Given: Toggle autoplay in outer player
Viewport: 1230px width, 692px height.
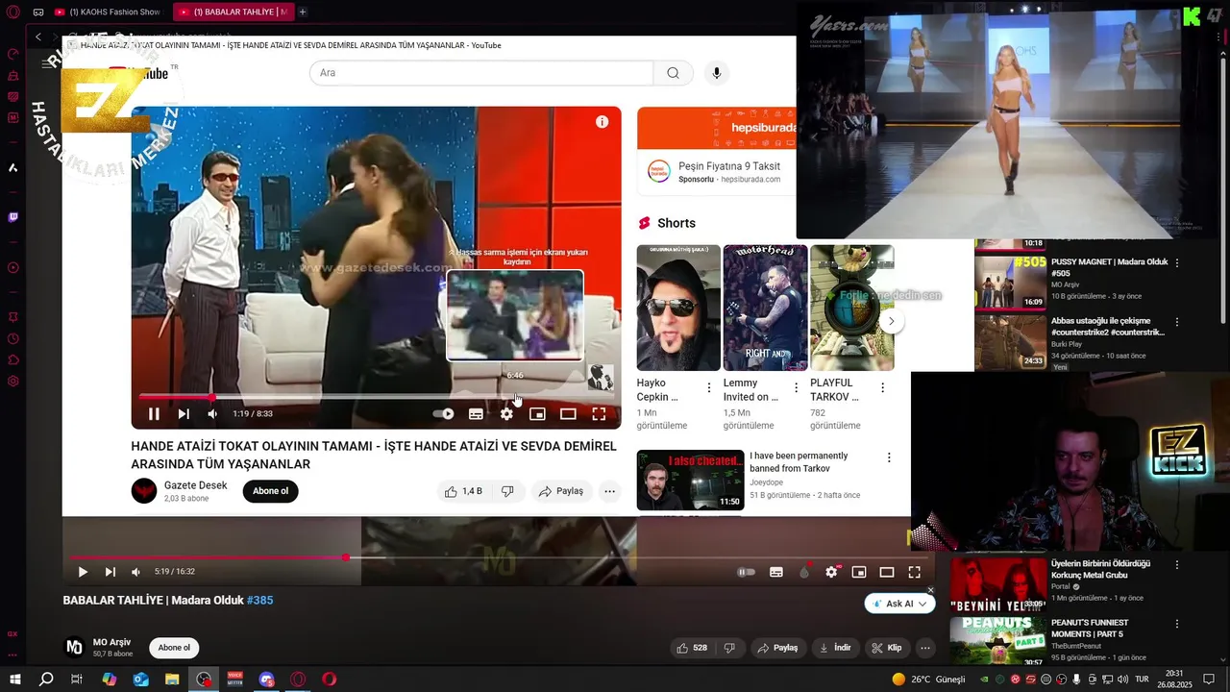Looking at the screenshot, I should tap(746, 572).
